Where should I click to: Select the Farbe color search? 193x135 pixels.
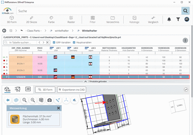(x=51, y=20)
